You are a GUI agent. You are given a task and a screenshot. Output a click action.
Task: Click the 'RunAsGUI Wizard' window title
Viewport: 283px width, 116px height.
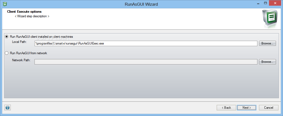click(141, 4)
